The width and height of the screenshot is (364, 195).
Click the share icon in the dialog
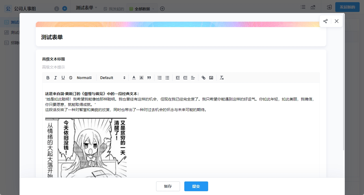(326, 21)
